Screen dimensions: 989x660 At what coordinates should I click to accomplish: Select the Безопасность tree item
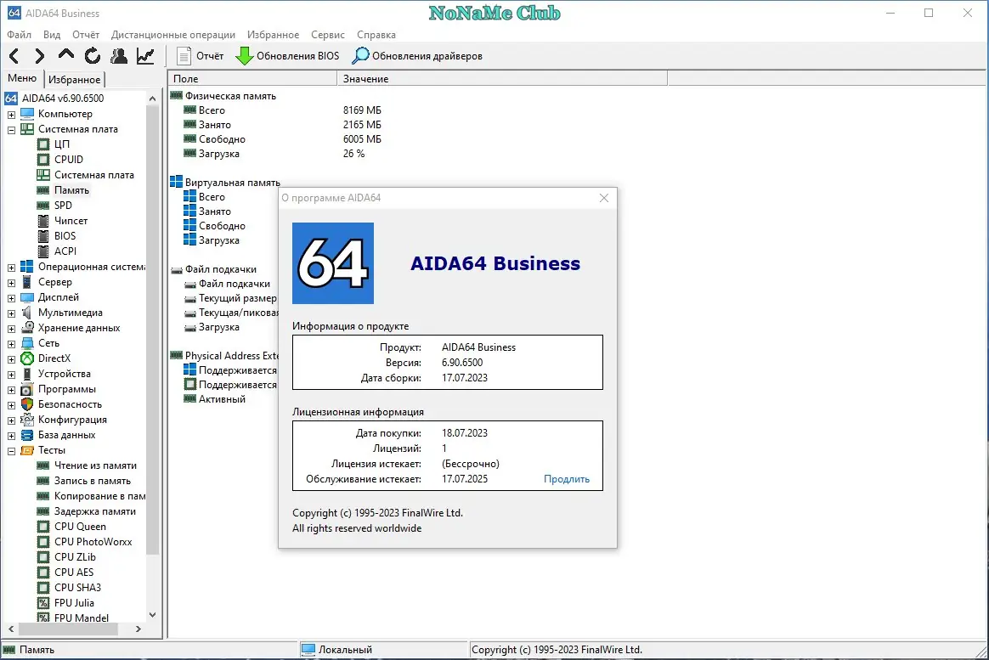click(70, 404)
